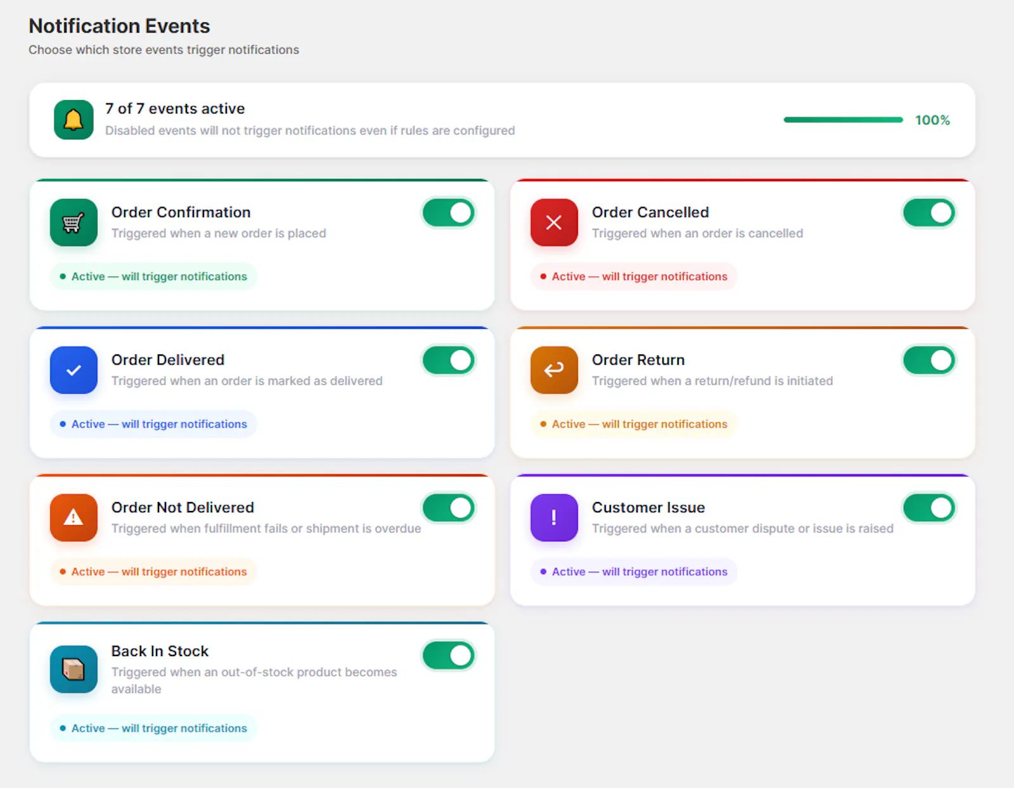Click the warning triangle Order Not Delivered icon
The width and height of the screenshot is (1014, 788).
(x=74, y=518)
